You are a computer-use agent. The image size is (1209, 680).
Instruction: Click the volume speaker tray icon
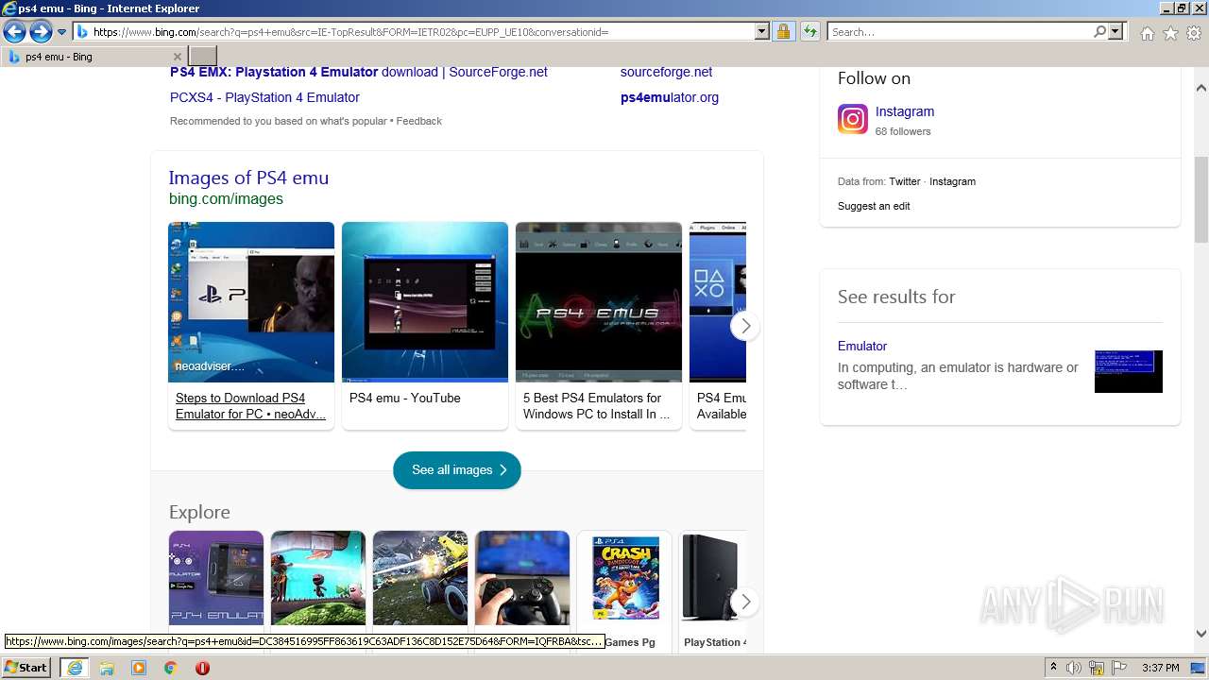coord(1074,668)
